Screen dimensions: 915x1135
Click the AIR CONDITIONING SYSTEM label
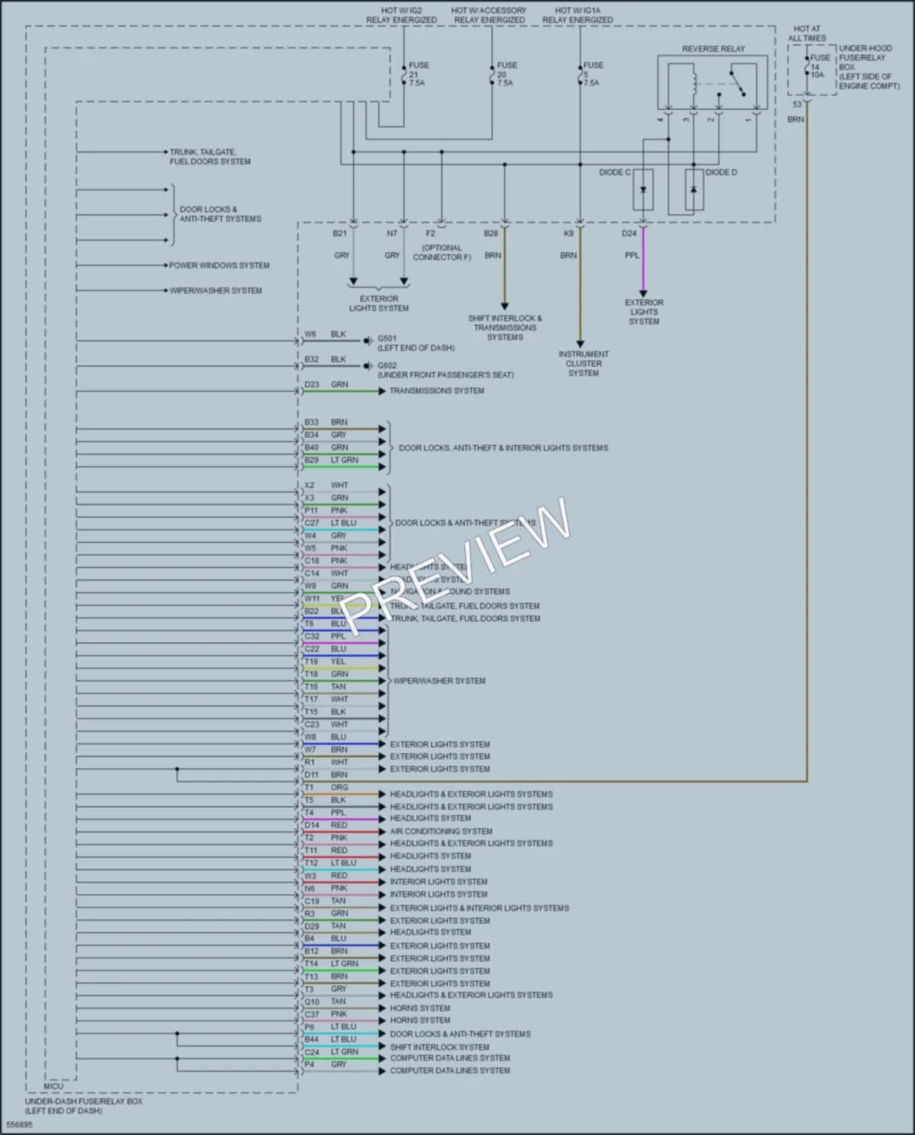(x=441, y=832)
